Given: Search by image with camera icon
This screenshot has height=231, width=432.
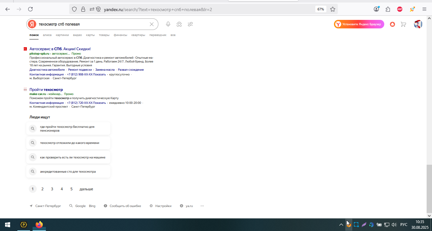Looking at the screenshot, I should [179, 24].
